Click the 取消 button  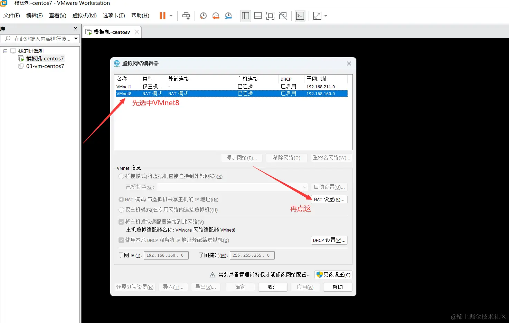(x=273, y=287)
